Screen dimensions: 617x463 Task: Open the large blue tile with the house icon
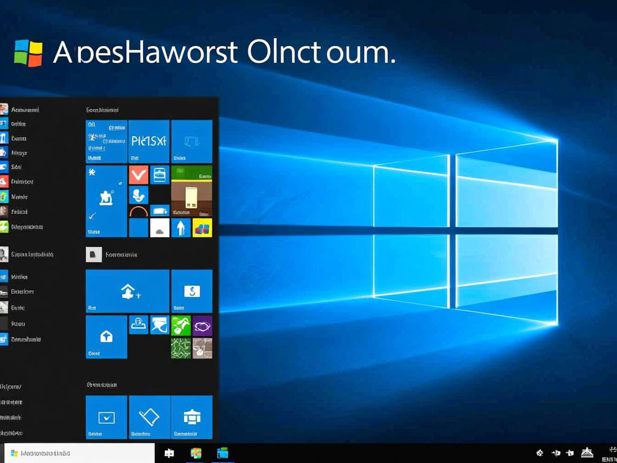point(106,338)
